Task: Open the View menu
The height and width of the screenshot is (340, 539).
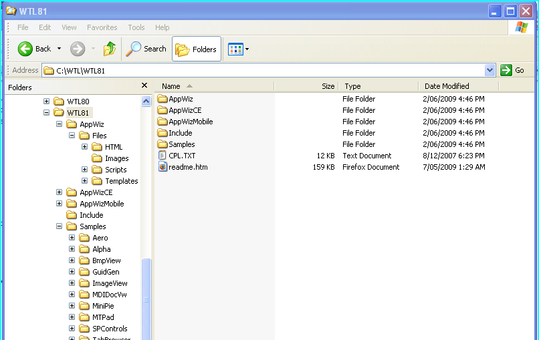Action: pyautogui.click(x=69, y=27)
